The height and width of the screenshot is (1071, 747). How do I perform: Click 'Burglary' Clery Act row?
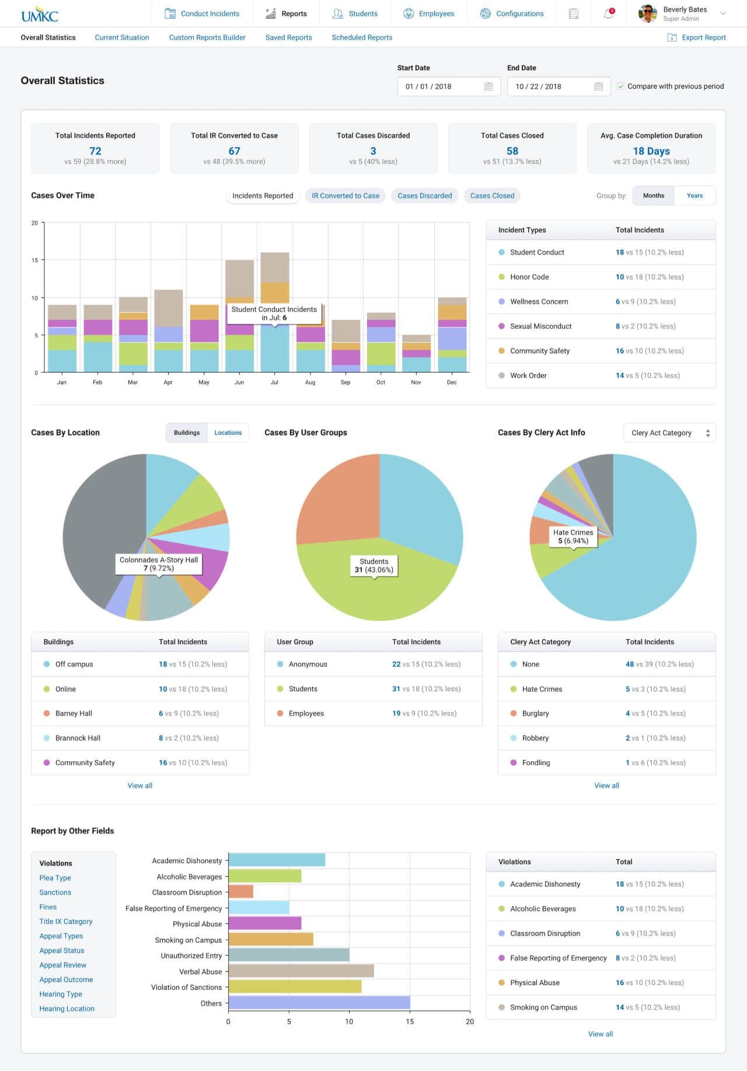pos(607,713)
